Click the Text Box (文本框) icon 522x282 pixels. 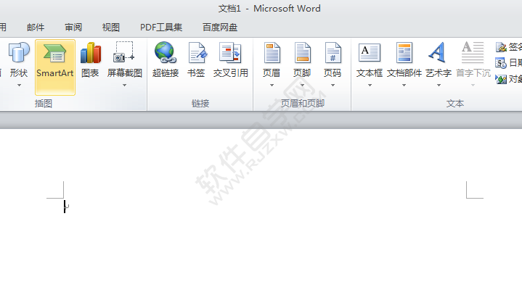370,52
